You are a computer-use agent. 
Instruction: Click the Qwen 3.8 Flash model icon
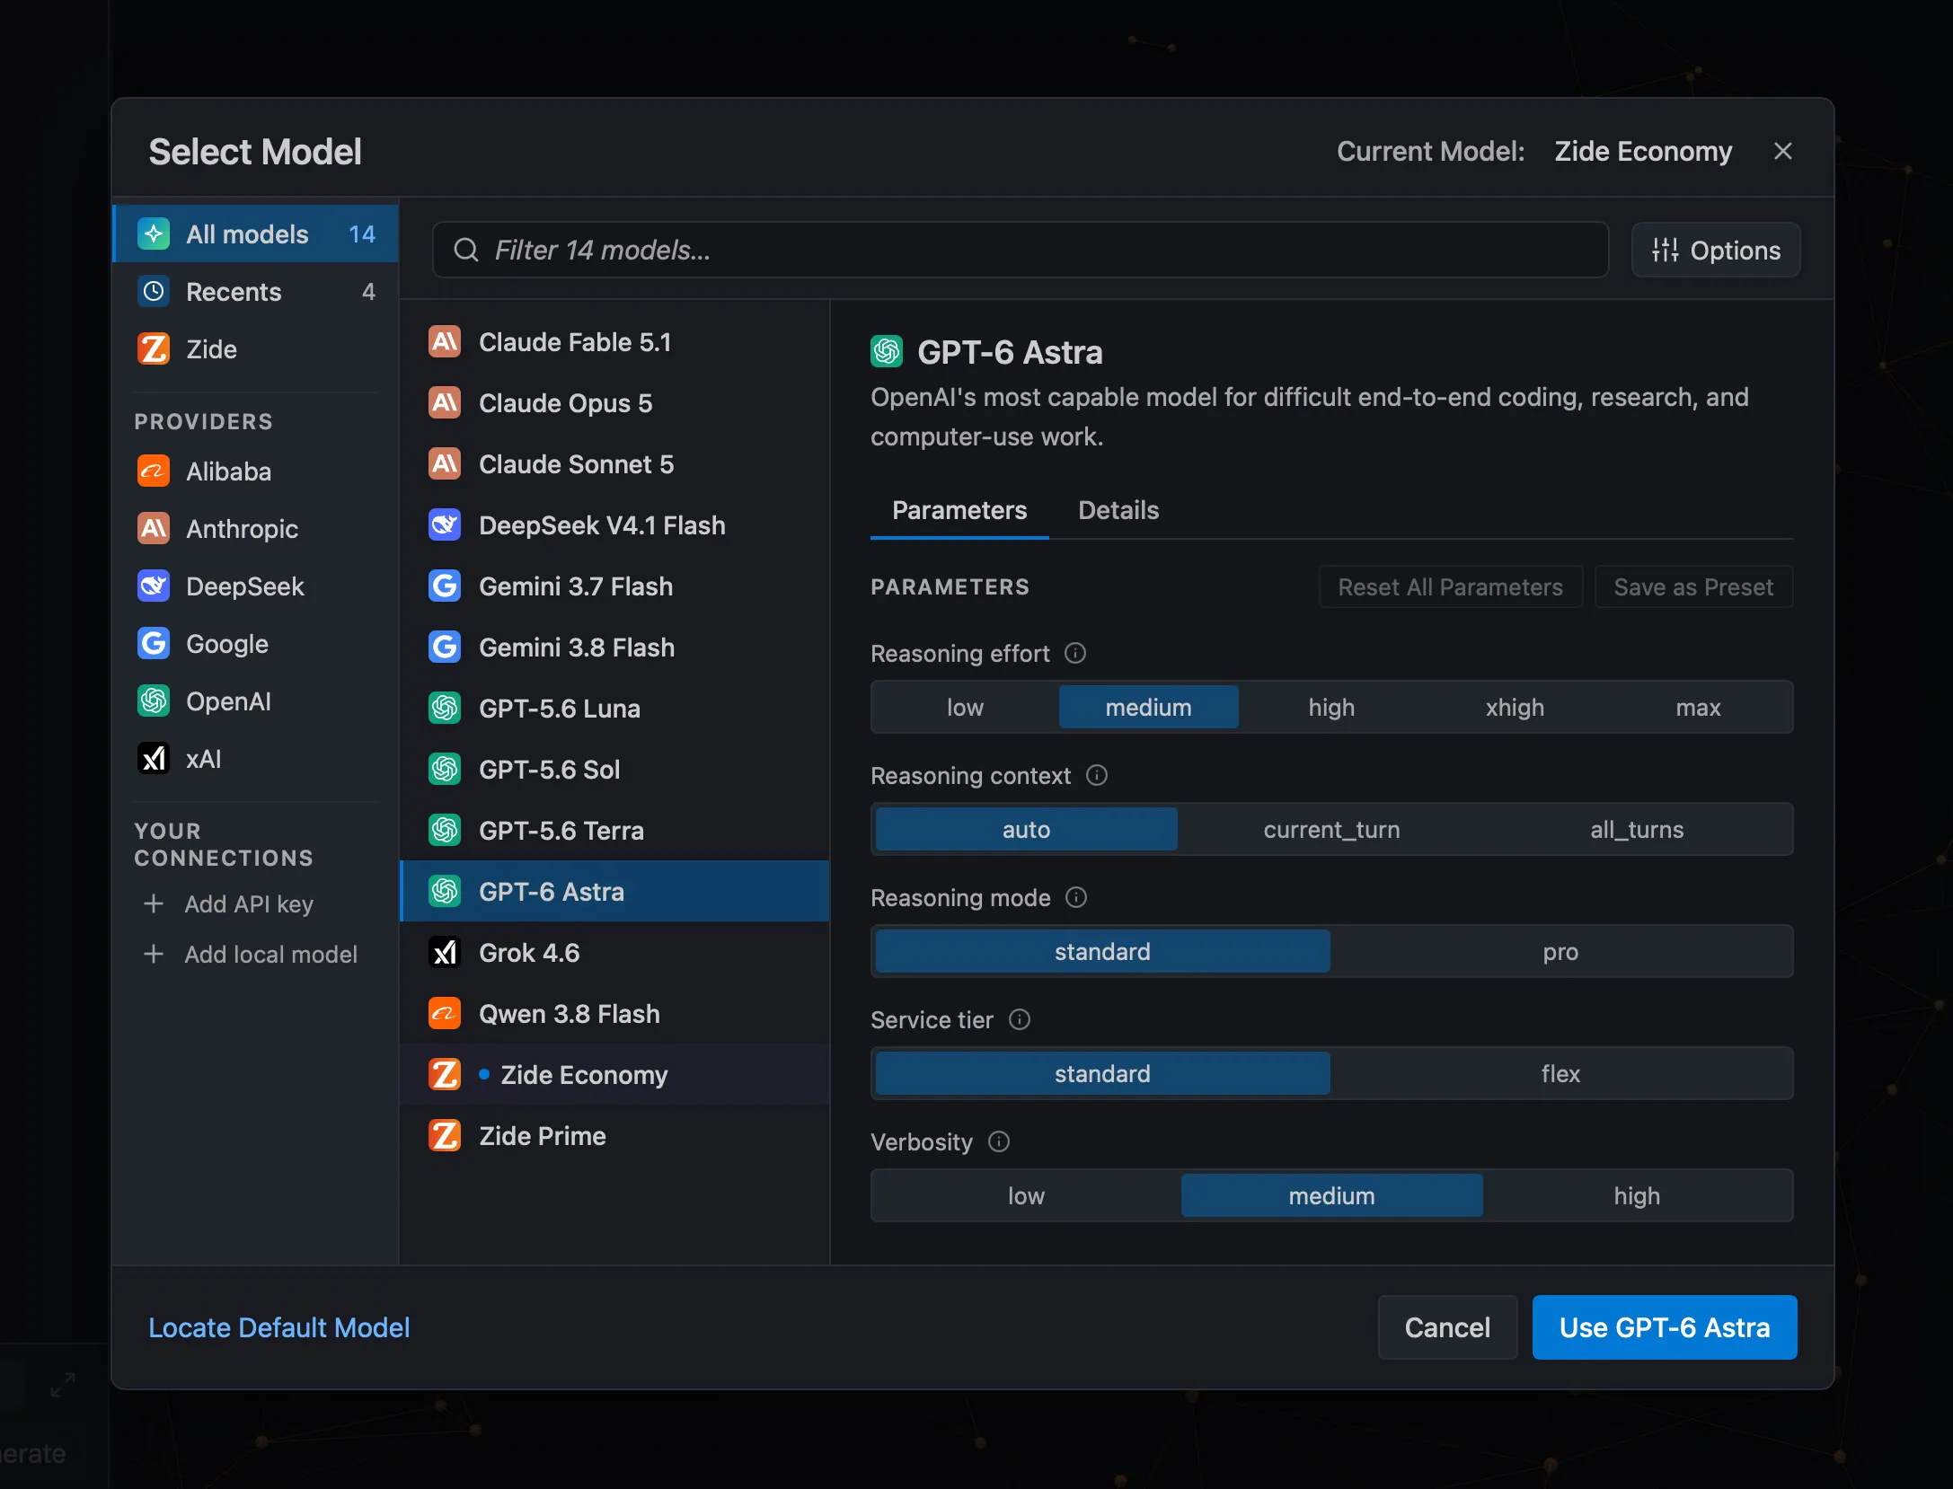(x=445, y=1014)
